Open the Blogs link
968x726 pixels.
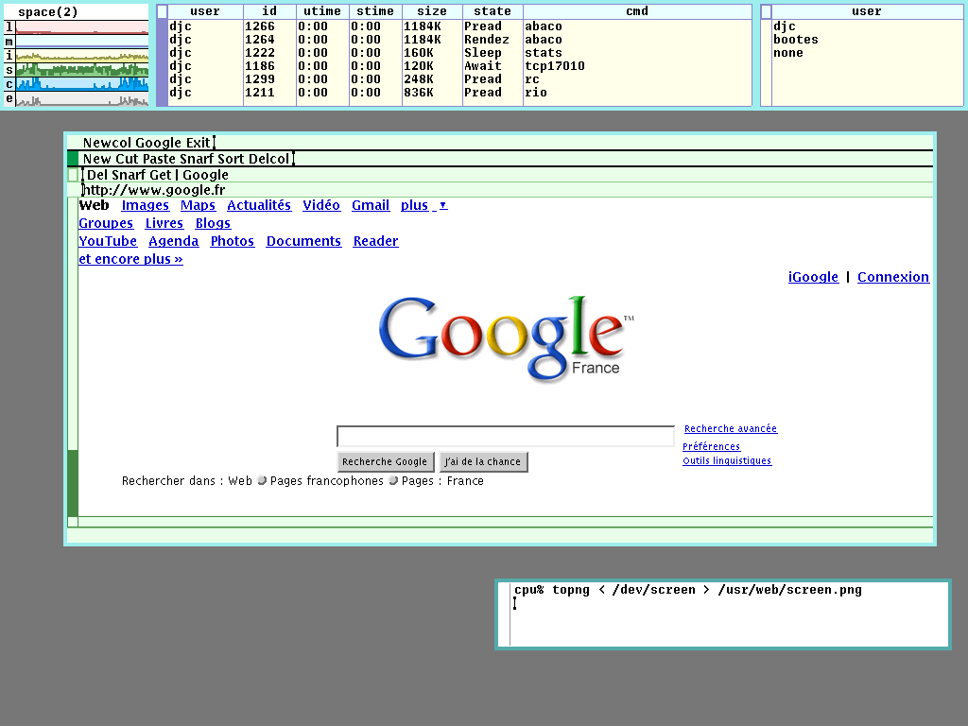213,223
